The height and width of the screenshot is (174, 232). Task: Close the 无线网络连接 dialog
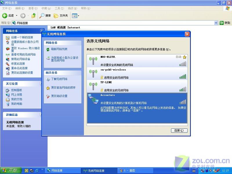tap(187, 34)
